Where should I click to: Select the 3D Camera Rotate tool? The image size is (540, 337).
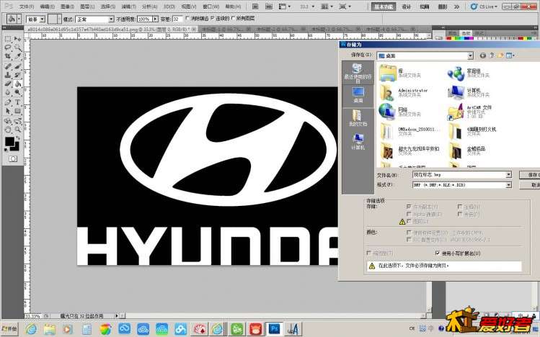[17, 121]
